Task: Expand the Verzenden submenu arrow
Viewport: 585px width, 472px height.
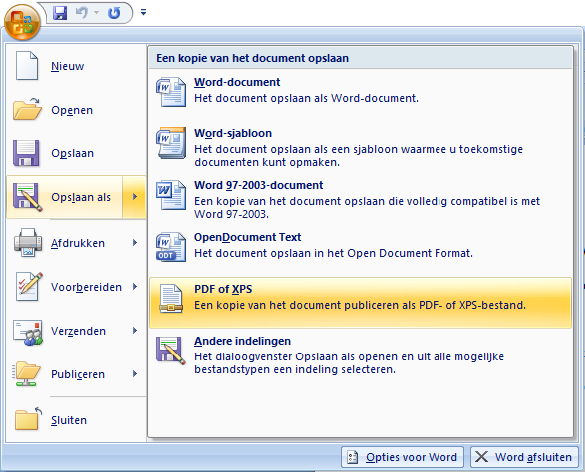Action: pyautogui.click(x=135, y=331)
